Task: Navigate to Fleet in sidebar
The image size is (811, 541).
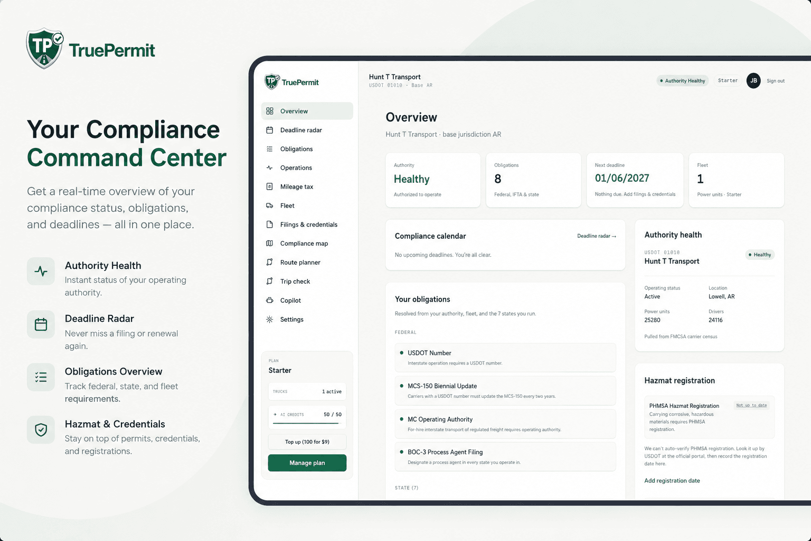Action: point(307,206)
